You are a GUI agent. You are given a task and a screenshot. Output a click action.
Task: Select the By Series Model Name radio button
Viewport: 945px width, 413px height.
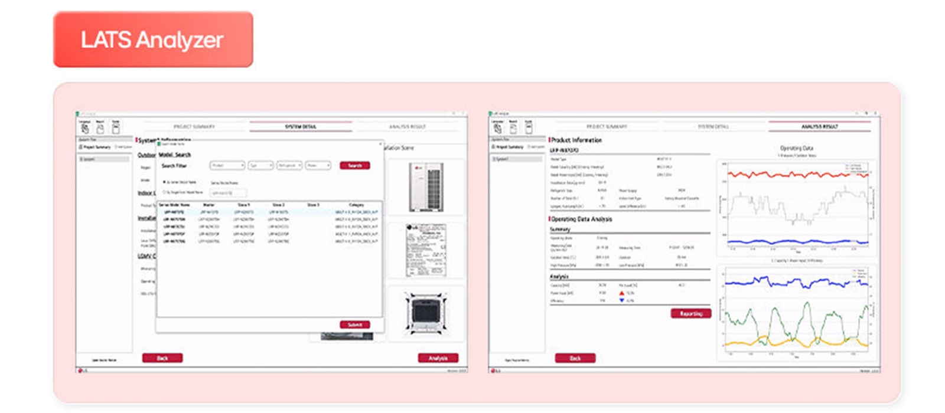tap(164, 182)
